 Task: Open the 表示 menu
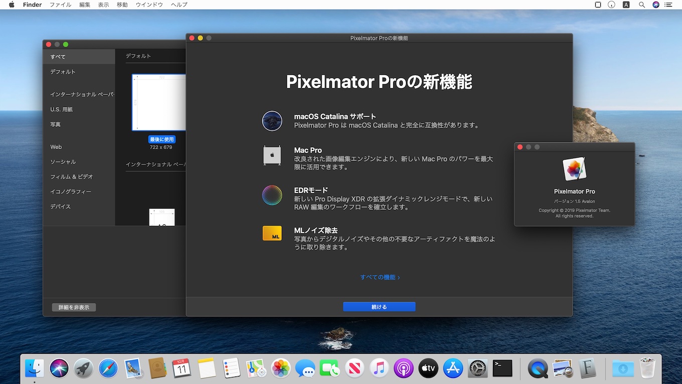pos(103,5)
